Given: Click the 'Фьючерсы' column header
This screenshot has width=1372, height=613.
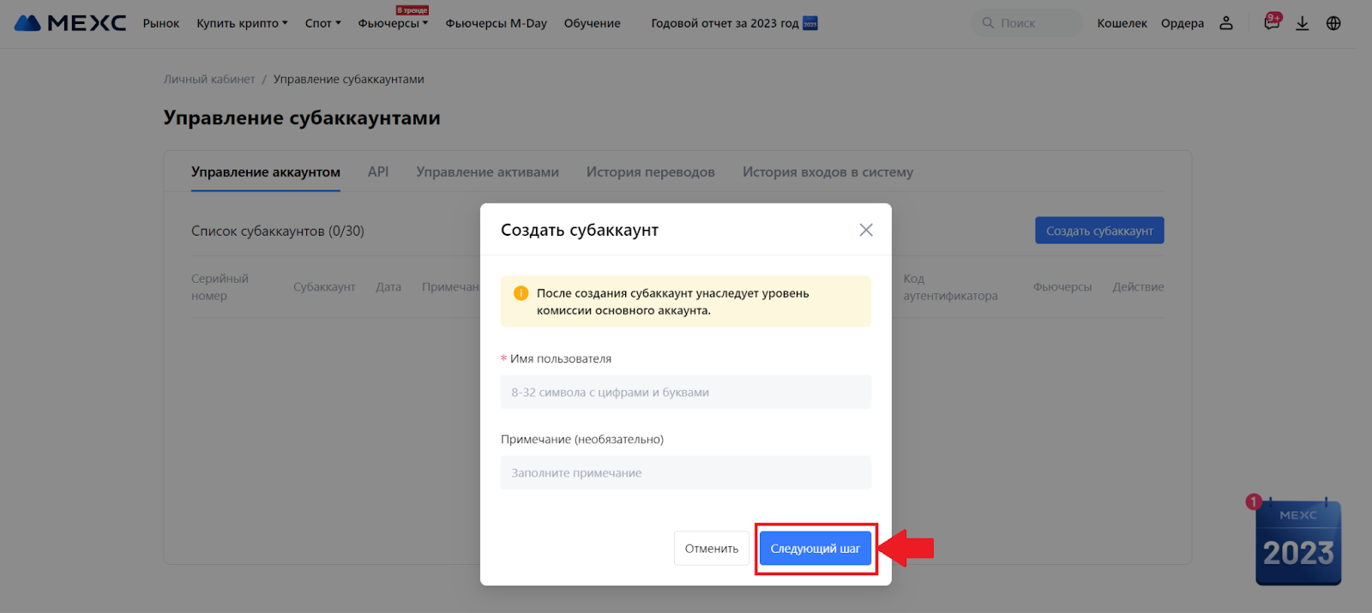Looking at the screenshot, I should tap(1062, 287).
